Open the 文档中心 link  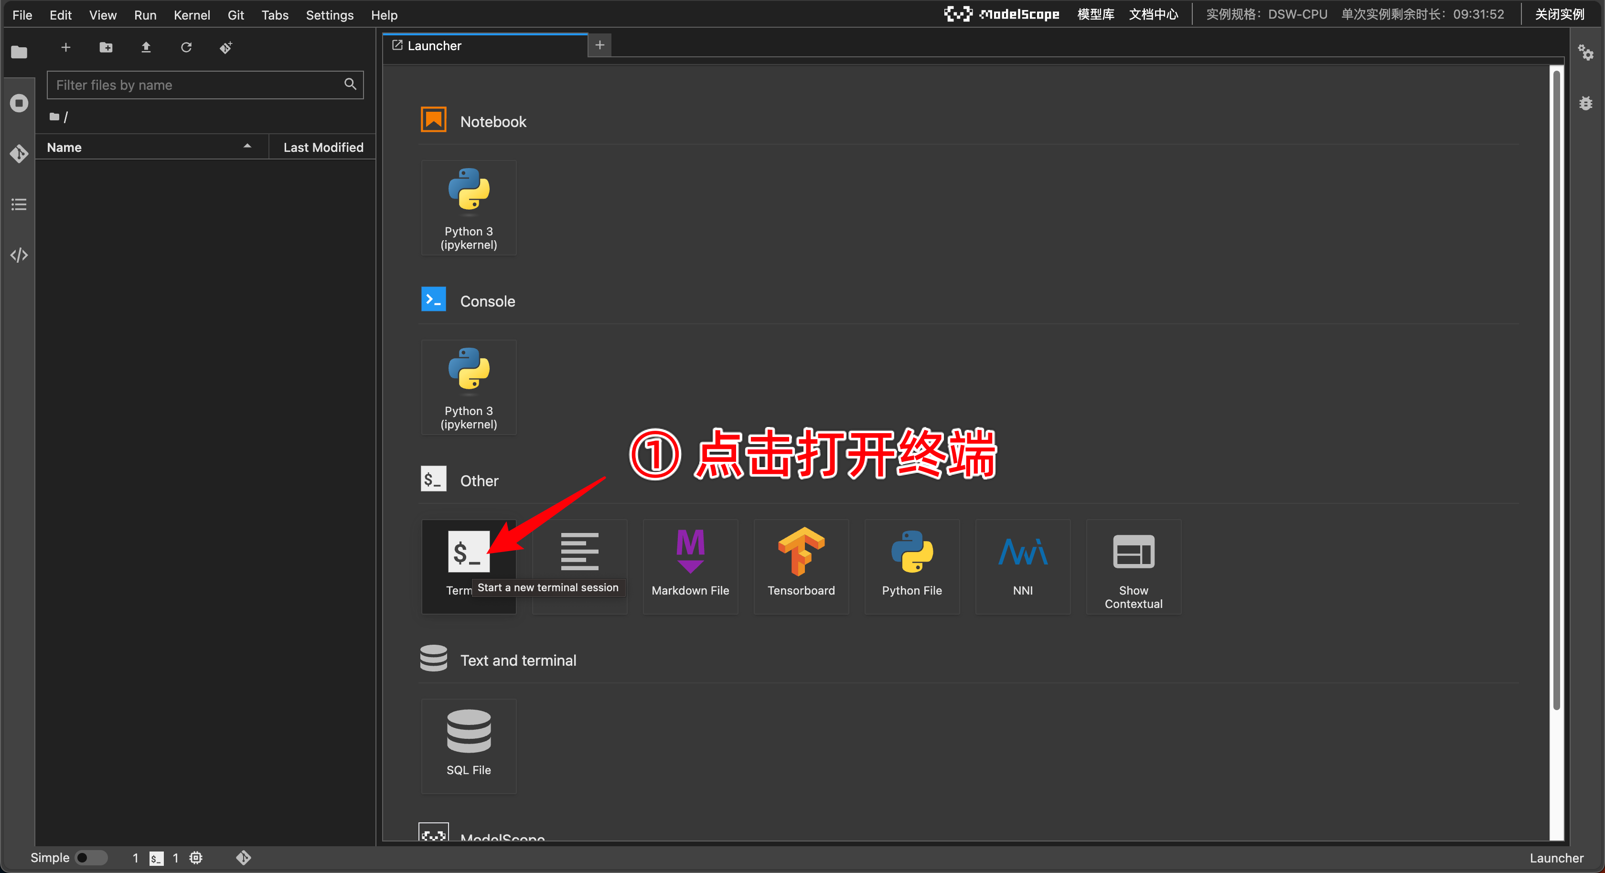(x=1153, y=14)
